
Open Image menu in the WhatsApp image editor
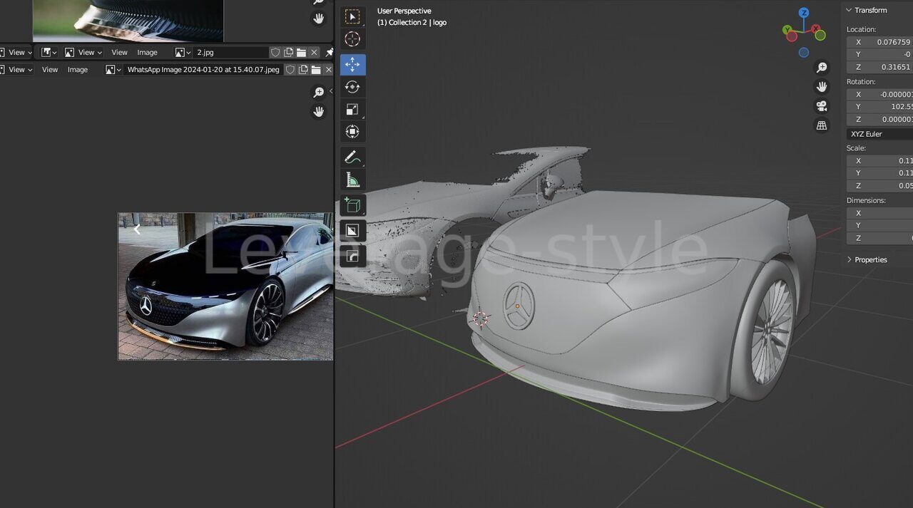[x=78, y=70]
